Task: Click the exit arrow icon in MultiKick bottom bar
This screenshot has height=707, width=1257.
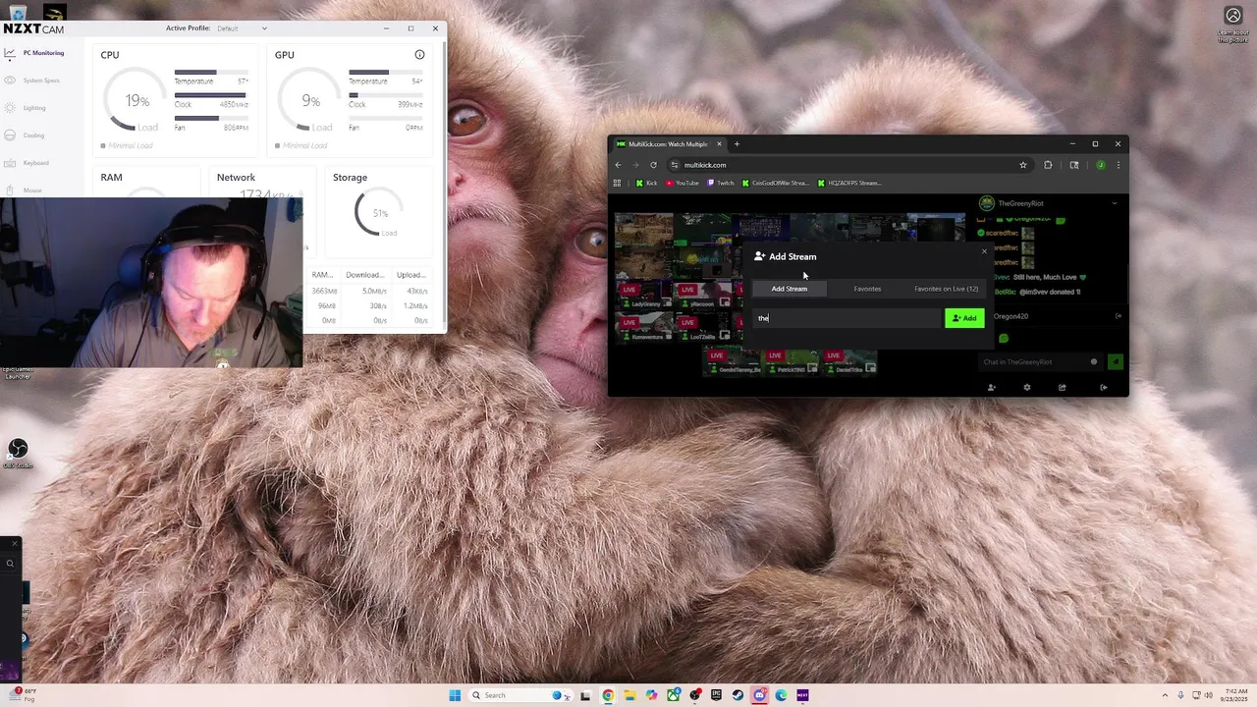Action: tap(1104, 388)
